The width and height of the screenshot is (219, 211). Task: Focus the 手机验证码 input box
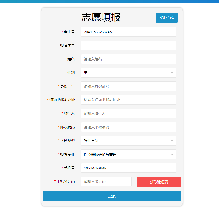(106, 181)
